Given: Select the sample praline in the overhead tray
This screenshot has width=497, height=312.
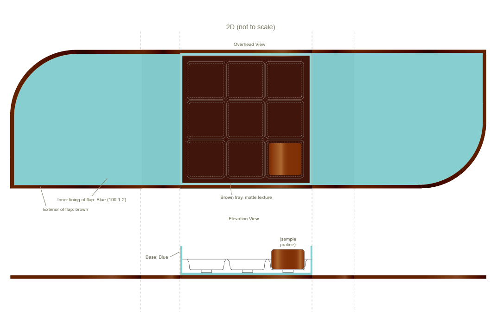Looking at the screenshot, I should click(285, 159).
